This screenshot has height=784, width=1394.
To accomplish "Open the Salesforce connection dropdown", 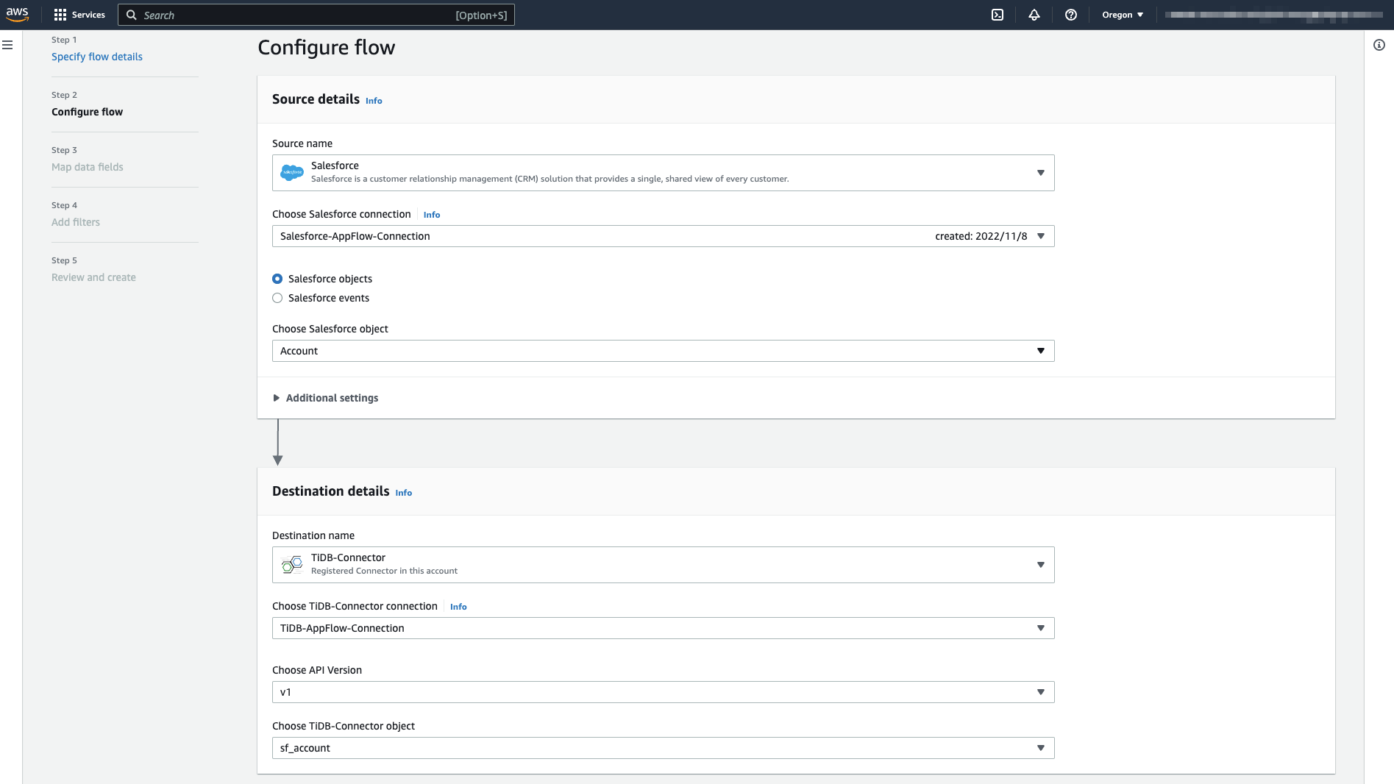I will coord(662,236).
